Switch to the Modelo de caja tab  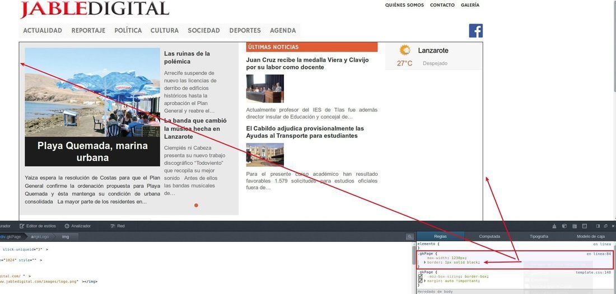590,237
